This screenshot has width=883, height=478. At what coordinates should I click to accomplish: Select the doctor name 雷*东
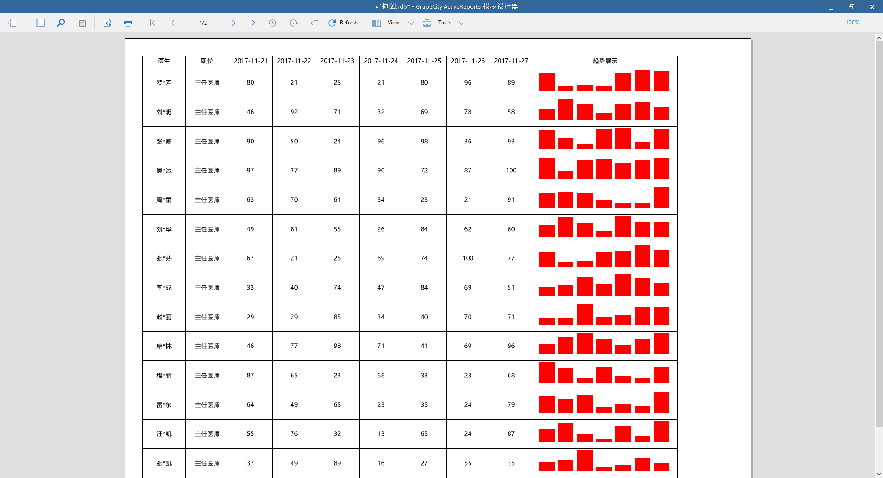pos(164,405)
